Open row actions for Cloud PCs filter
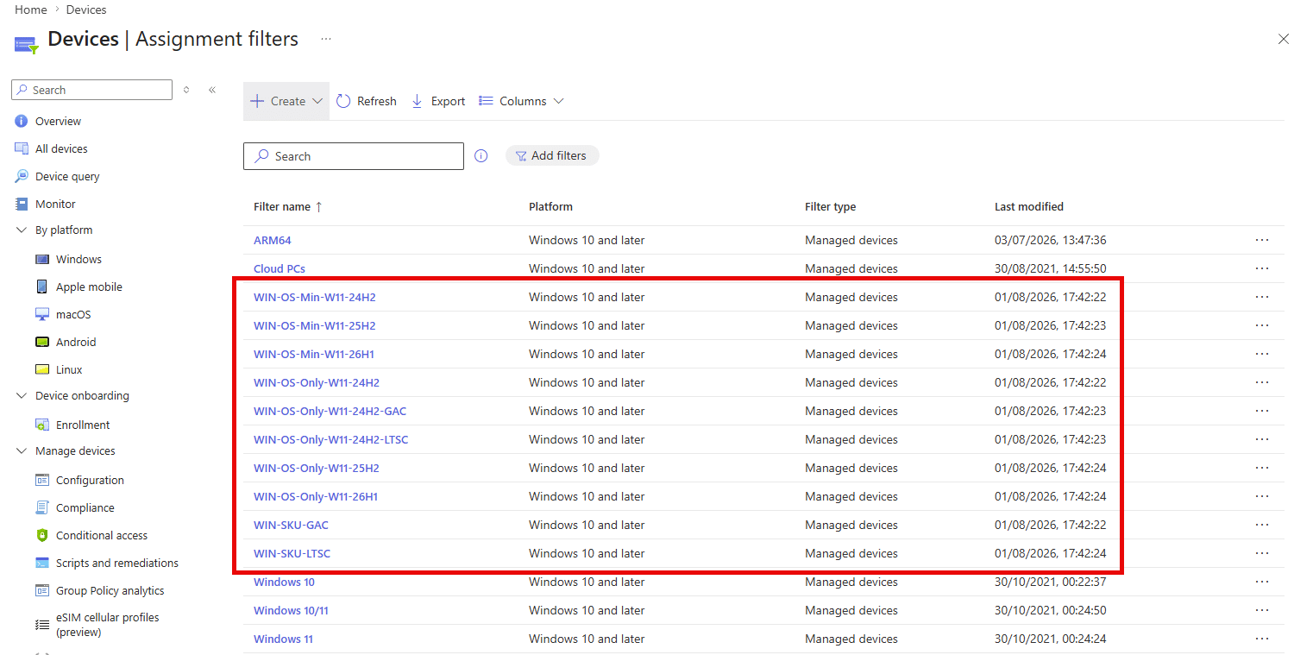Screen dimensions: 1294x655 point(1262,268)
